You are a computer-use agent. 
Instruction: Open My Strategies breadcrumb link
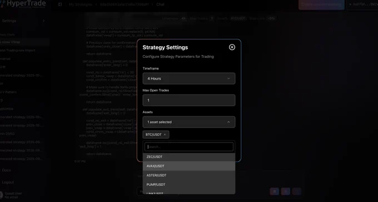[81, 4]
